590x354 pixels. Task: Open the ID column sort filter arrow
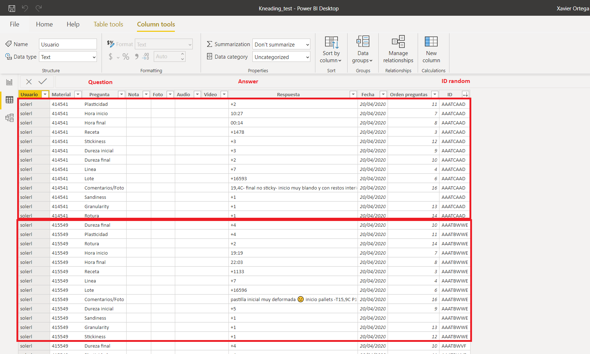pos(465,94)
